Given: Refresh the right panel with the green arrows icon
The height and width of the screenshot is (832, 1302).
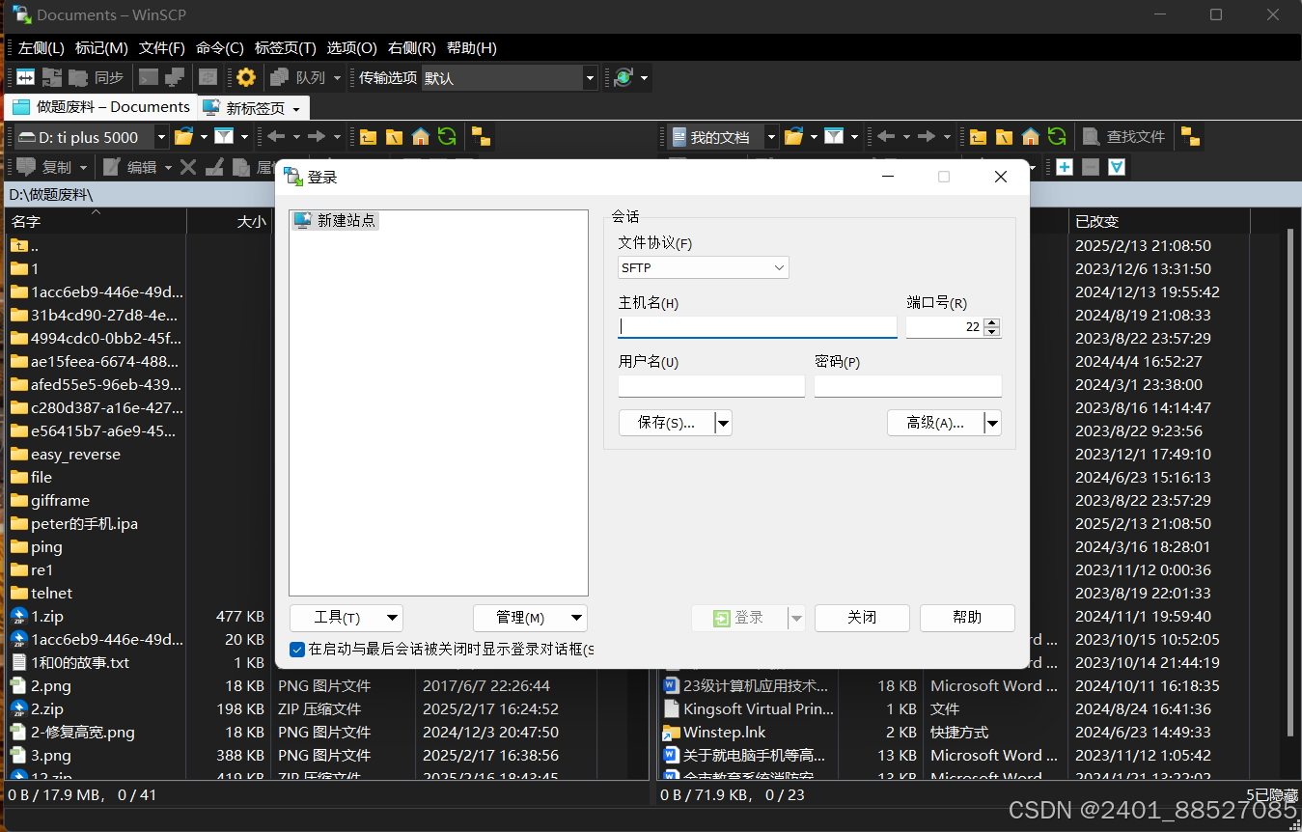Looking at the screenshot, I should pos(1057,137).
